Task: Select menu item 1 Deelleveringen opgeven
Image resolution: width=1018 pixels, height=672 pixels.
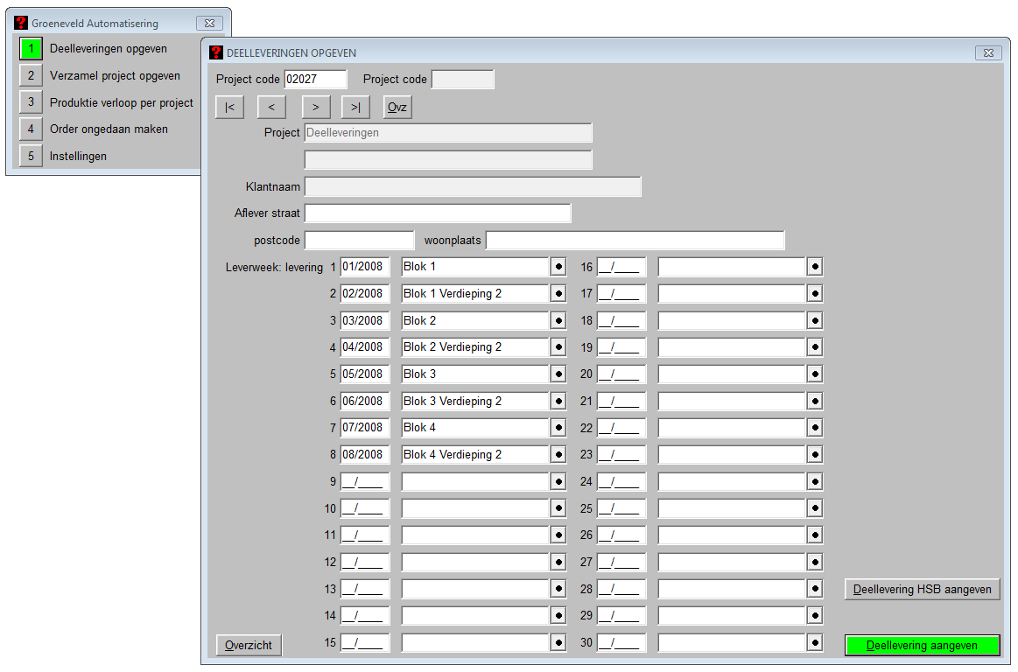Action: [31, 49]
